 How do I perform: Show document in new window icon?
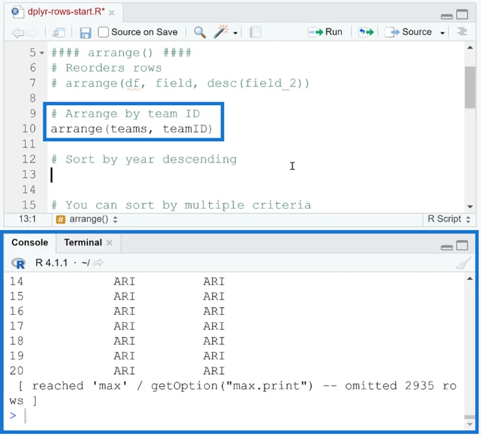point(58,32)
